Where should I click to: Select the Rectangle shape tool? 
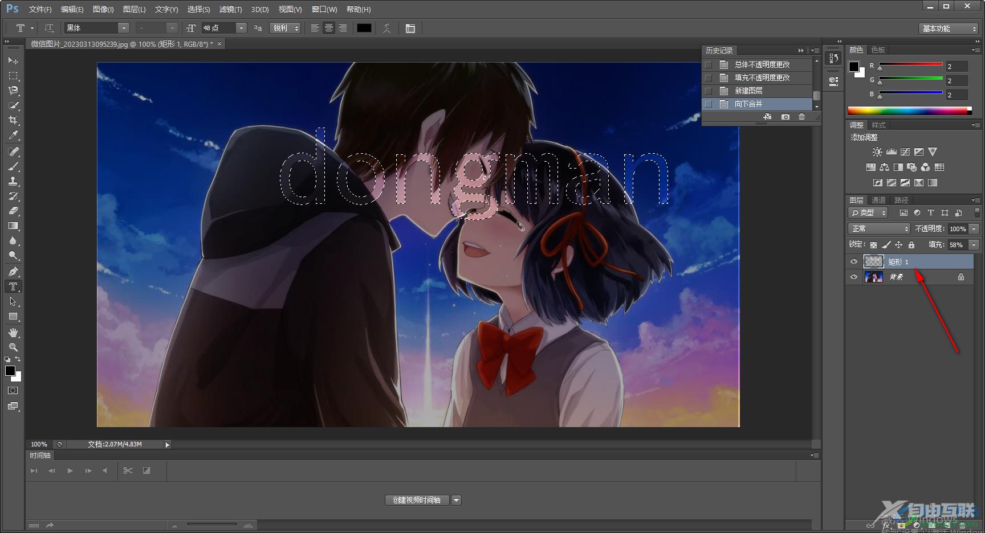[13, 317]
